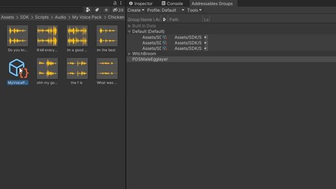Open the second entry's labels dropdown
This screenshot has height=189, width=336.
tap(205, 43)
